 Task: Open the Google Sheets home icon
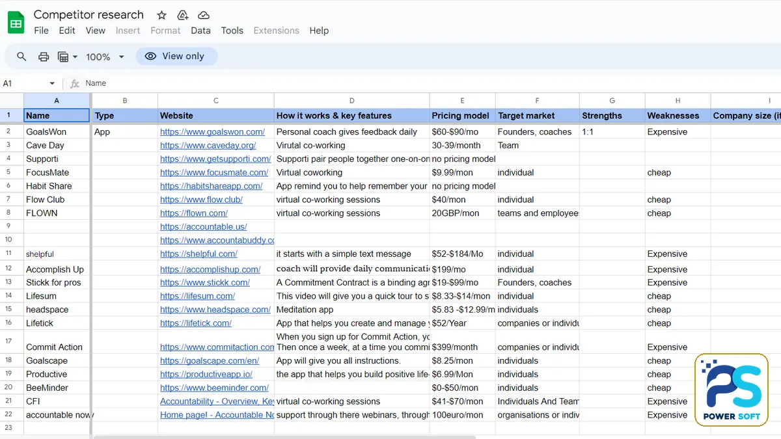point(16,23)
